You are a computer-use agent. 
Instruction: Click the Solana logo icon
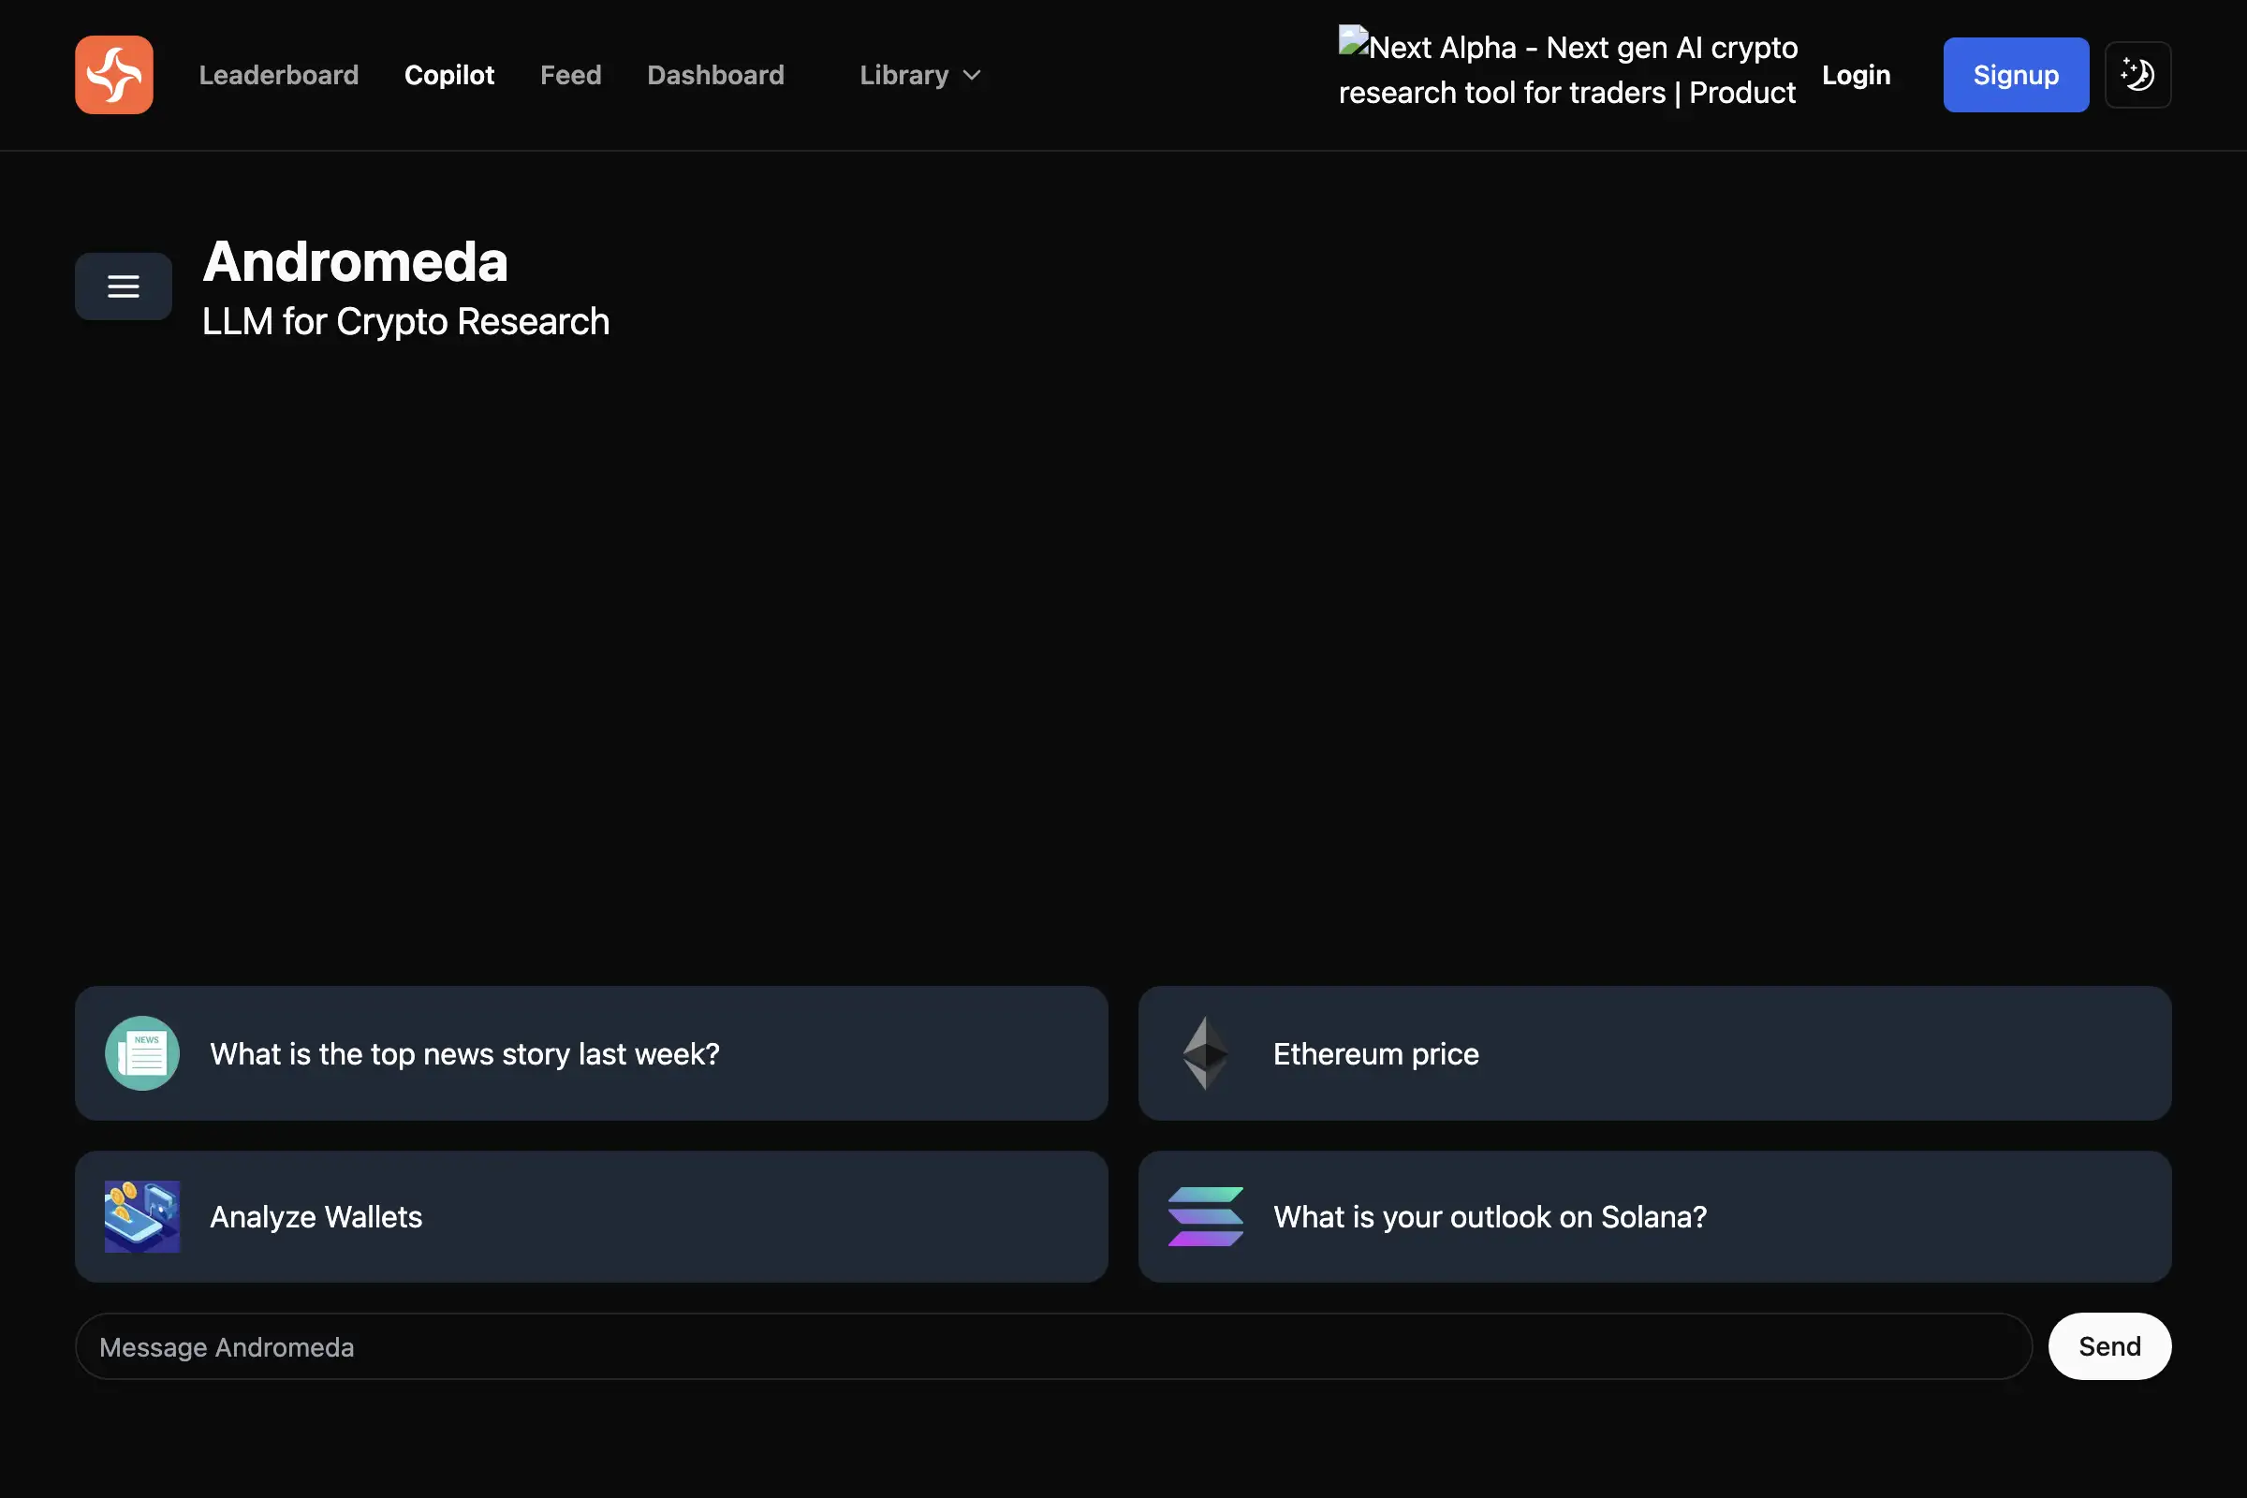pos(1205,1216)
